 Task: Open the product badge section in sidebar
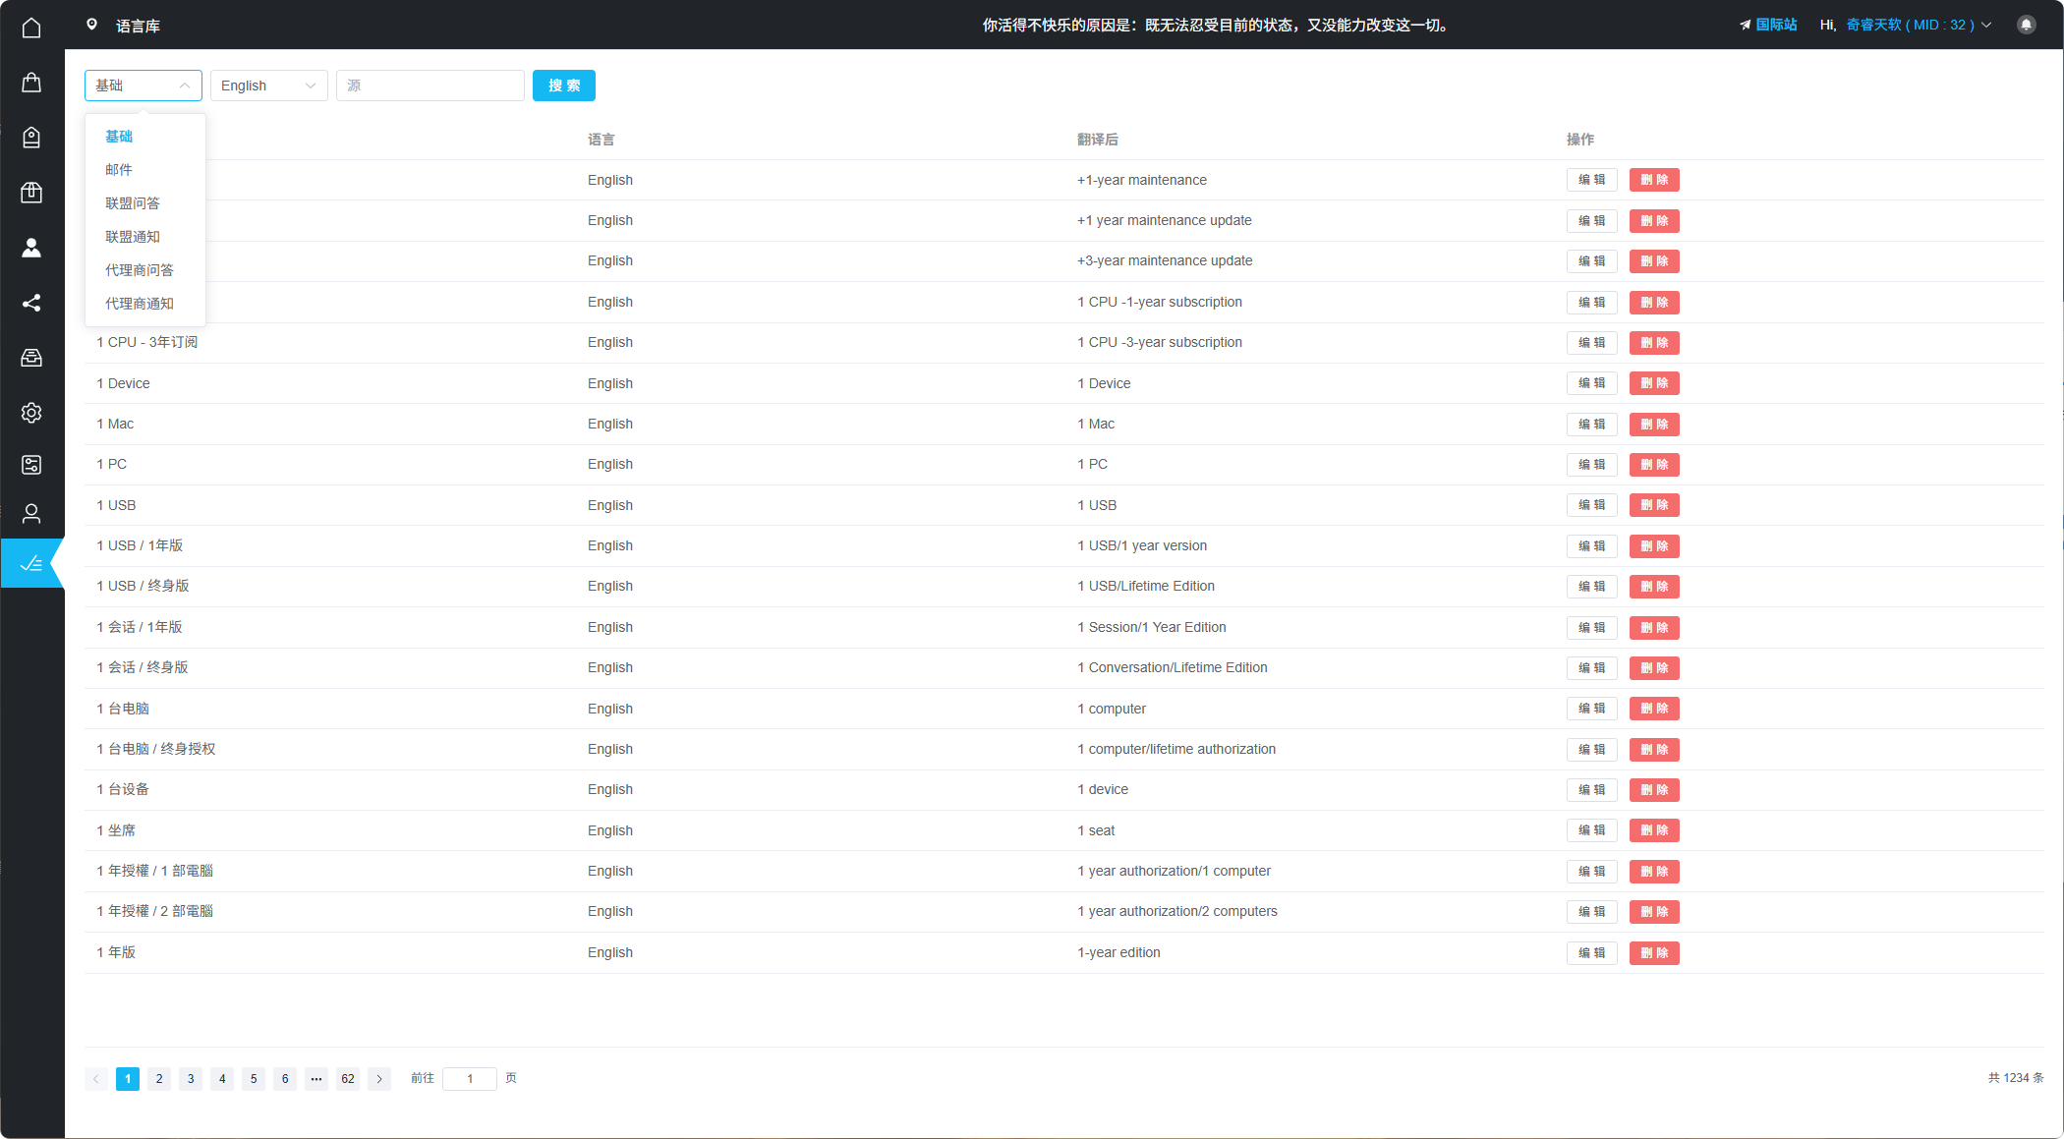31,138
